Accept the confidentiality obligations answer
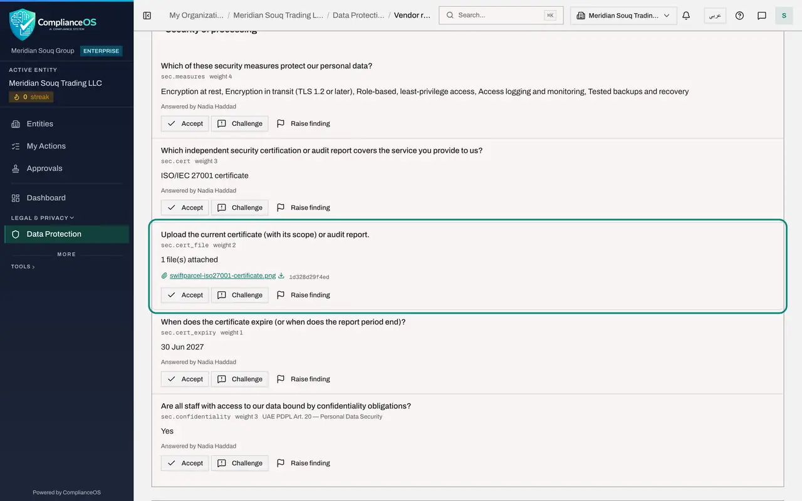Viewport: 802px width, 501px height. (x=185, y=463)
